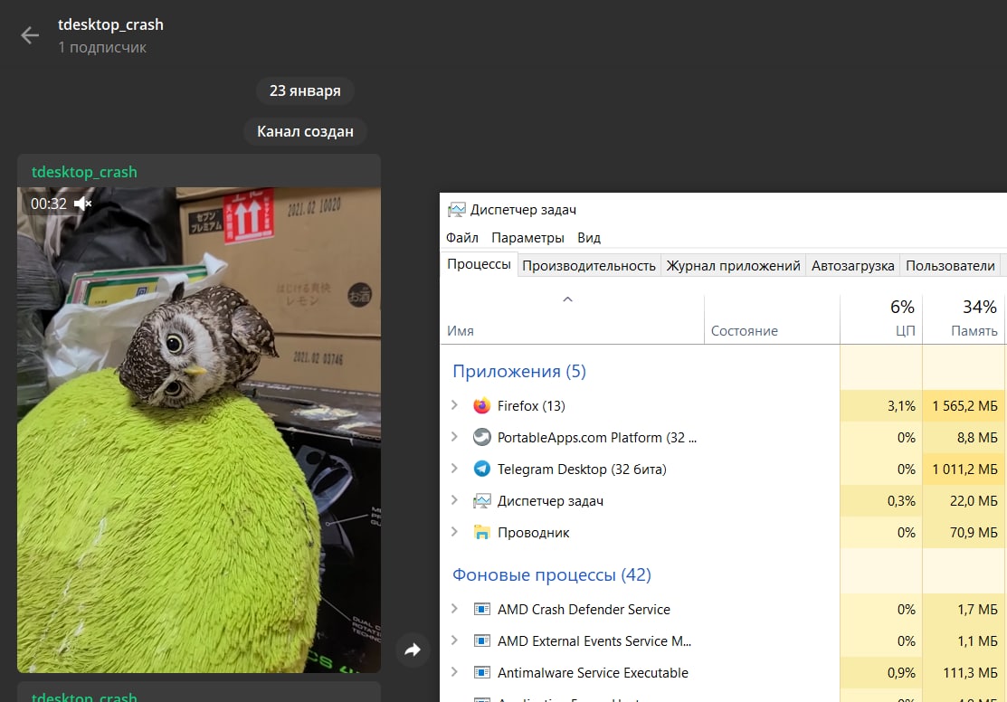Sort by ЦП 6% column header
Screen dimensions: 1007x702
[x=881, y=319]
